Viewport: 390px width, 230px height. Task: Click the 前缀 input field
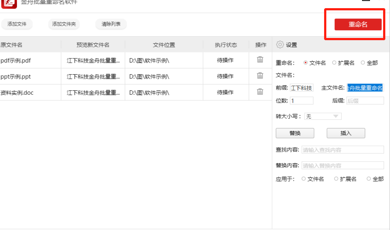[302, 88]
